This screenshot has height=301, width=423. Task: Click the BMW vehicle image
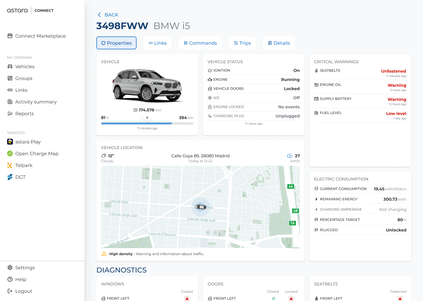147,85
